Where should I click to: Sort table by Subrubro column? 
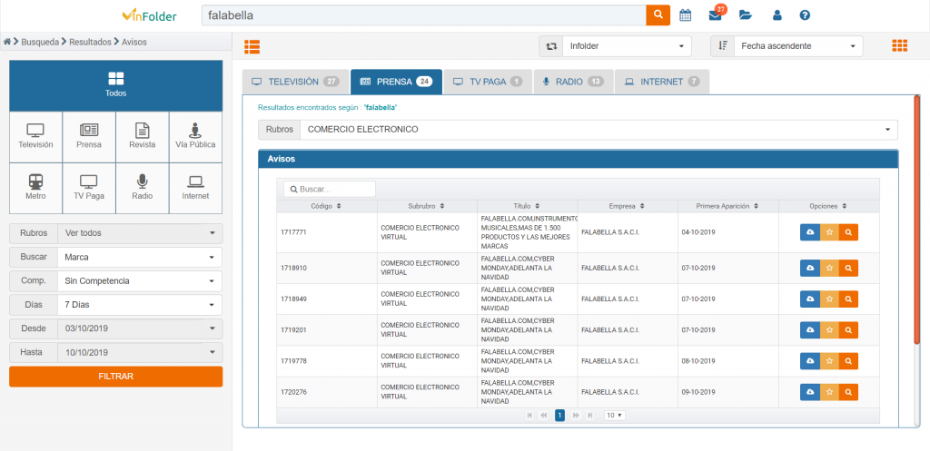click(427, 206)
